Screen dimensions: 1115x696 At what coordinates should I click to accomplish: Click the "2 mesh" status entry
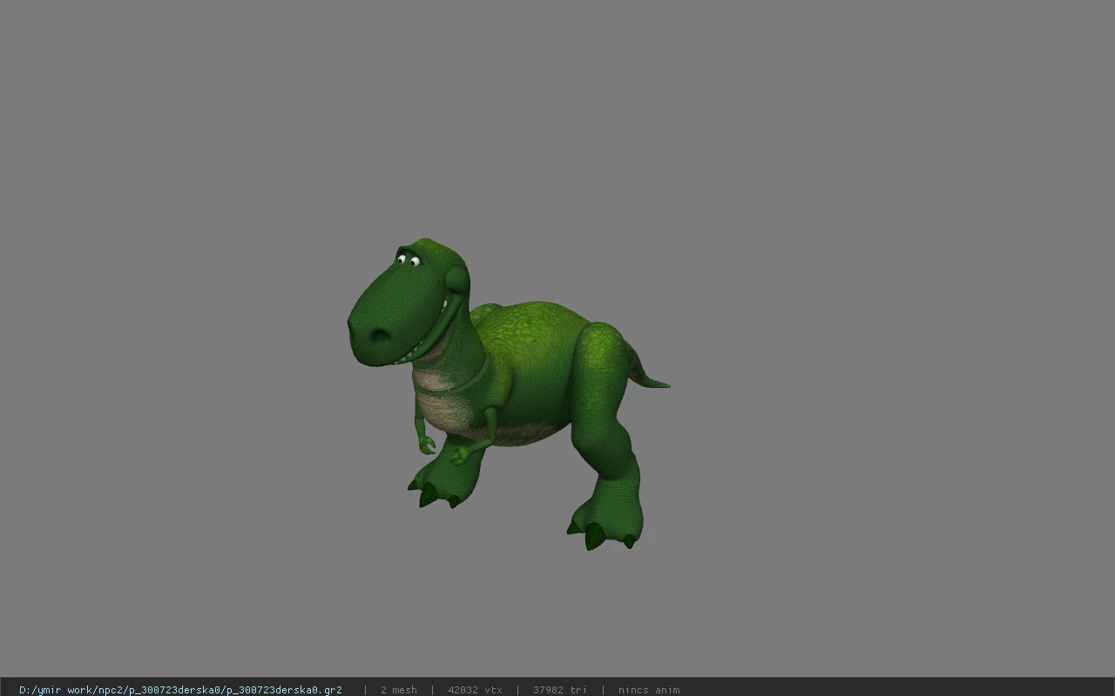(399, 690)
